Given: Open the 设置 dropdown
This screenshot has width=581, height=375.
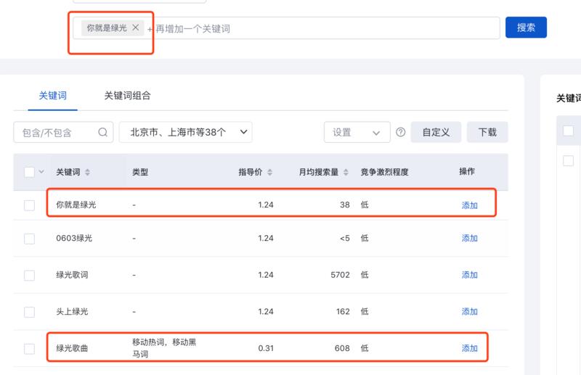Looking at the screenshot, I should [357, 132].
